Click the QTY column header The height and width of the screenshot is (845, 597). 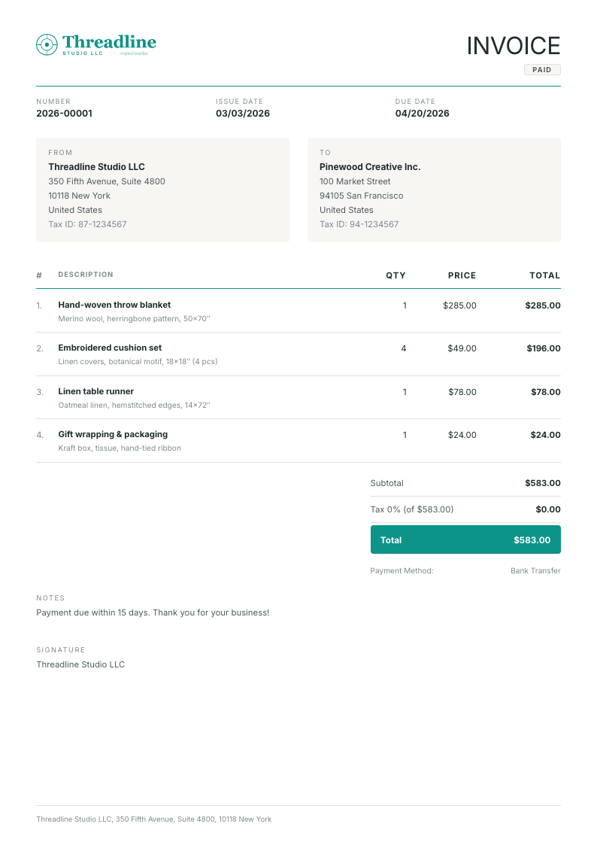(395, 275)
